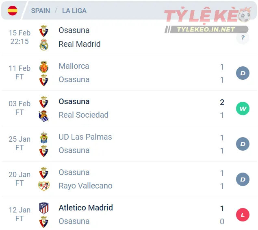Open the SPAIN breadcrumb link
Image resolution: width=258 pixels, height=230 pixels.
41,11
